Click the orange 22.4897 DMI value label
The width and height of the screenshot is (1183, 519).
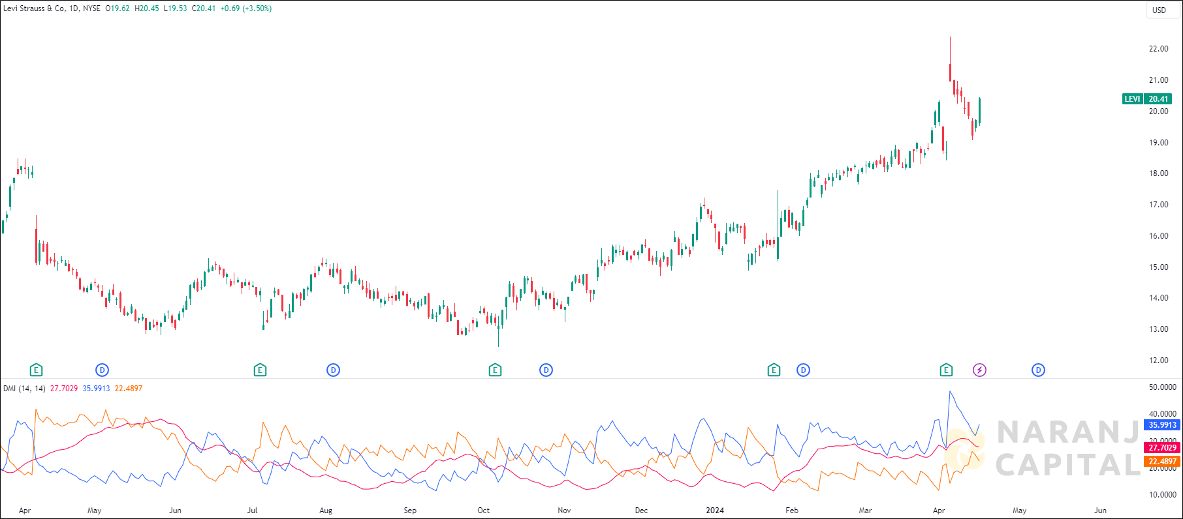coord(1162,462)
